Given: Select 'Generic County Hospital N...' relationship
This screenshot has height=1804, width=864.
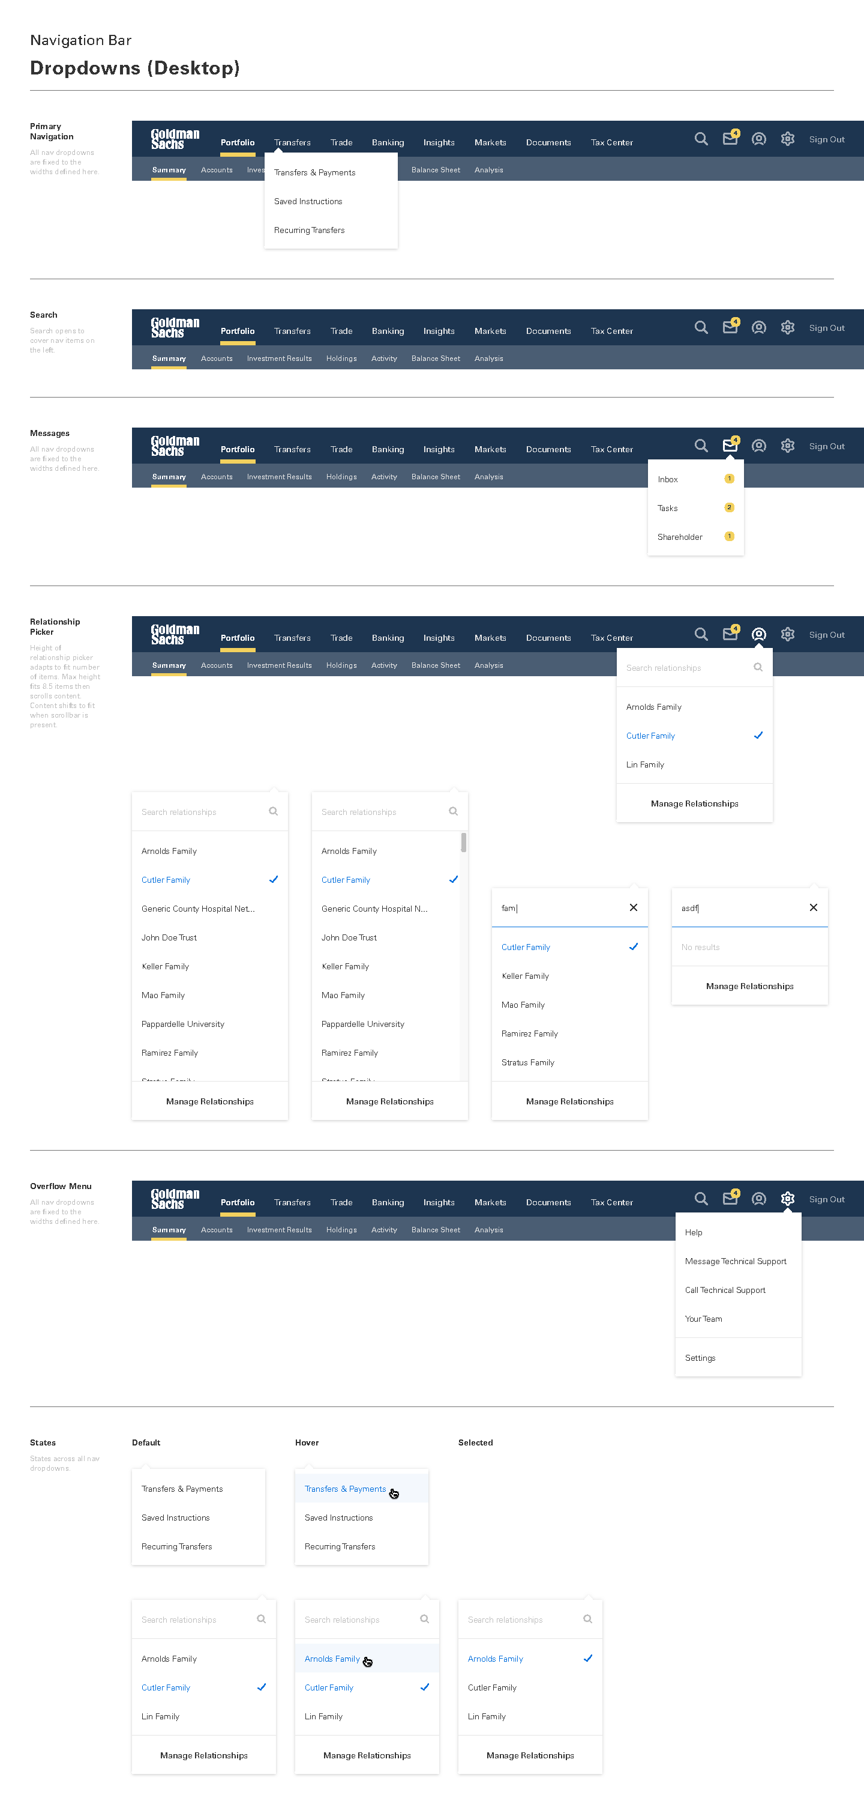Looking at the screenshot, I should point(385,908).
